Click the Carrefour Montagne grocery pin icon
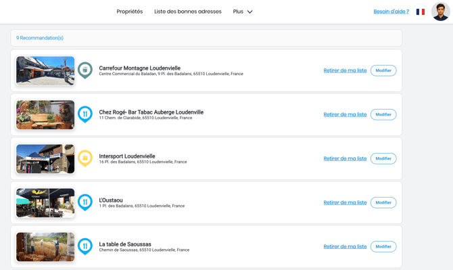The width and height of the screenshot is (453, 270). (x=85, y=70)
